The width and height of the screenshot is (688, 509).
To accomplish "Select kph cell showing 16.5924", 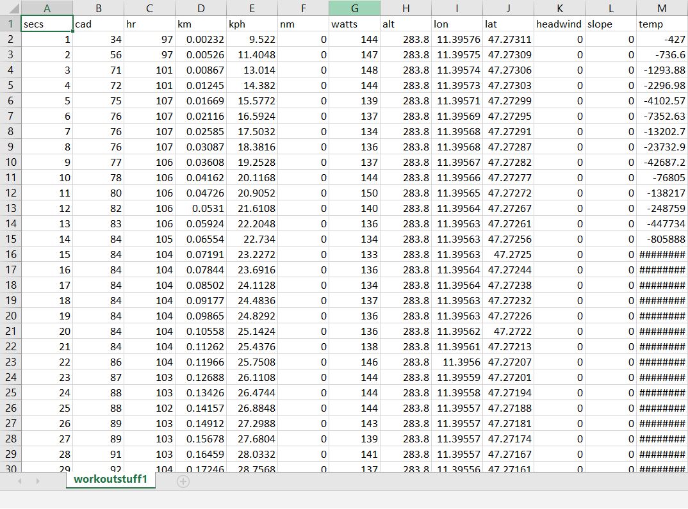I will [252, 116].
